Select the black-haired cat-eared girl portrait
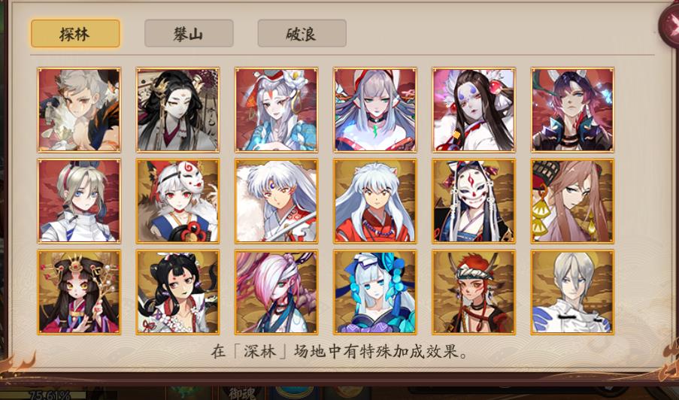Screen dimensions: 679x400 (x=177, y=292)
